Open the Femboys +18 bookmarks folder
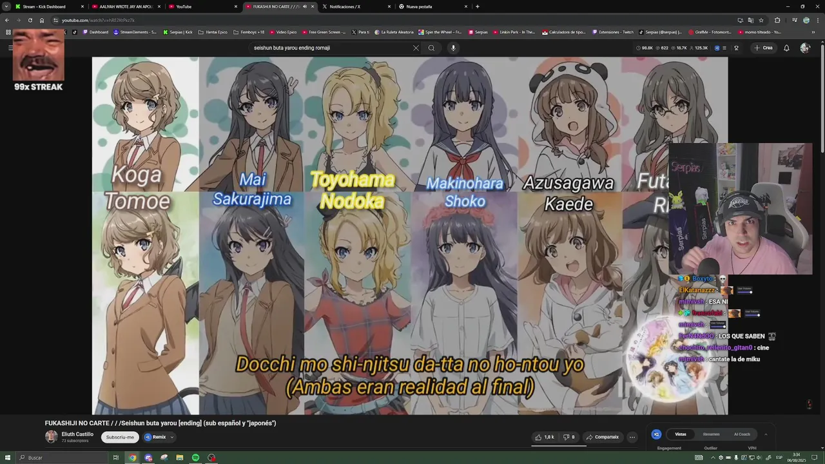 [x=249, y=32]
